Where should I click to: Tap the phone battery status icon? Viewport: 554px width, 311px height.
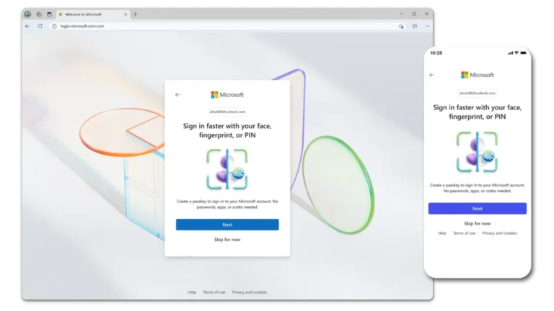523,53
